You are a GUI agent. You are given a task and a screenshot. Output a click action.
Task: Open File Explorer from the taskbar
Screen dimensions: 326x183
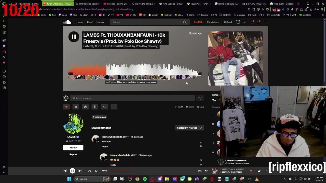pos(167,179)
